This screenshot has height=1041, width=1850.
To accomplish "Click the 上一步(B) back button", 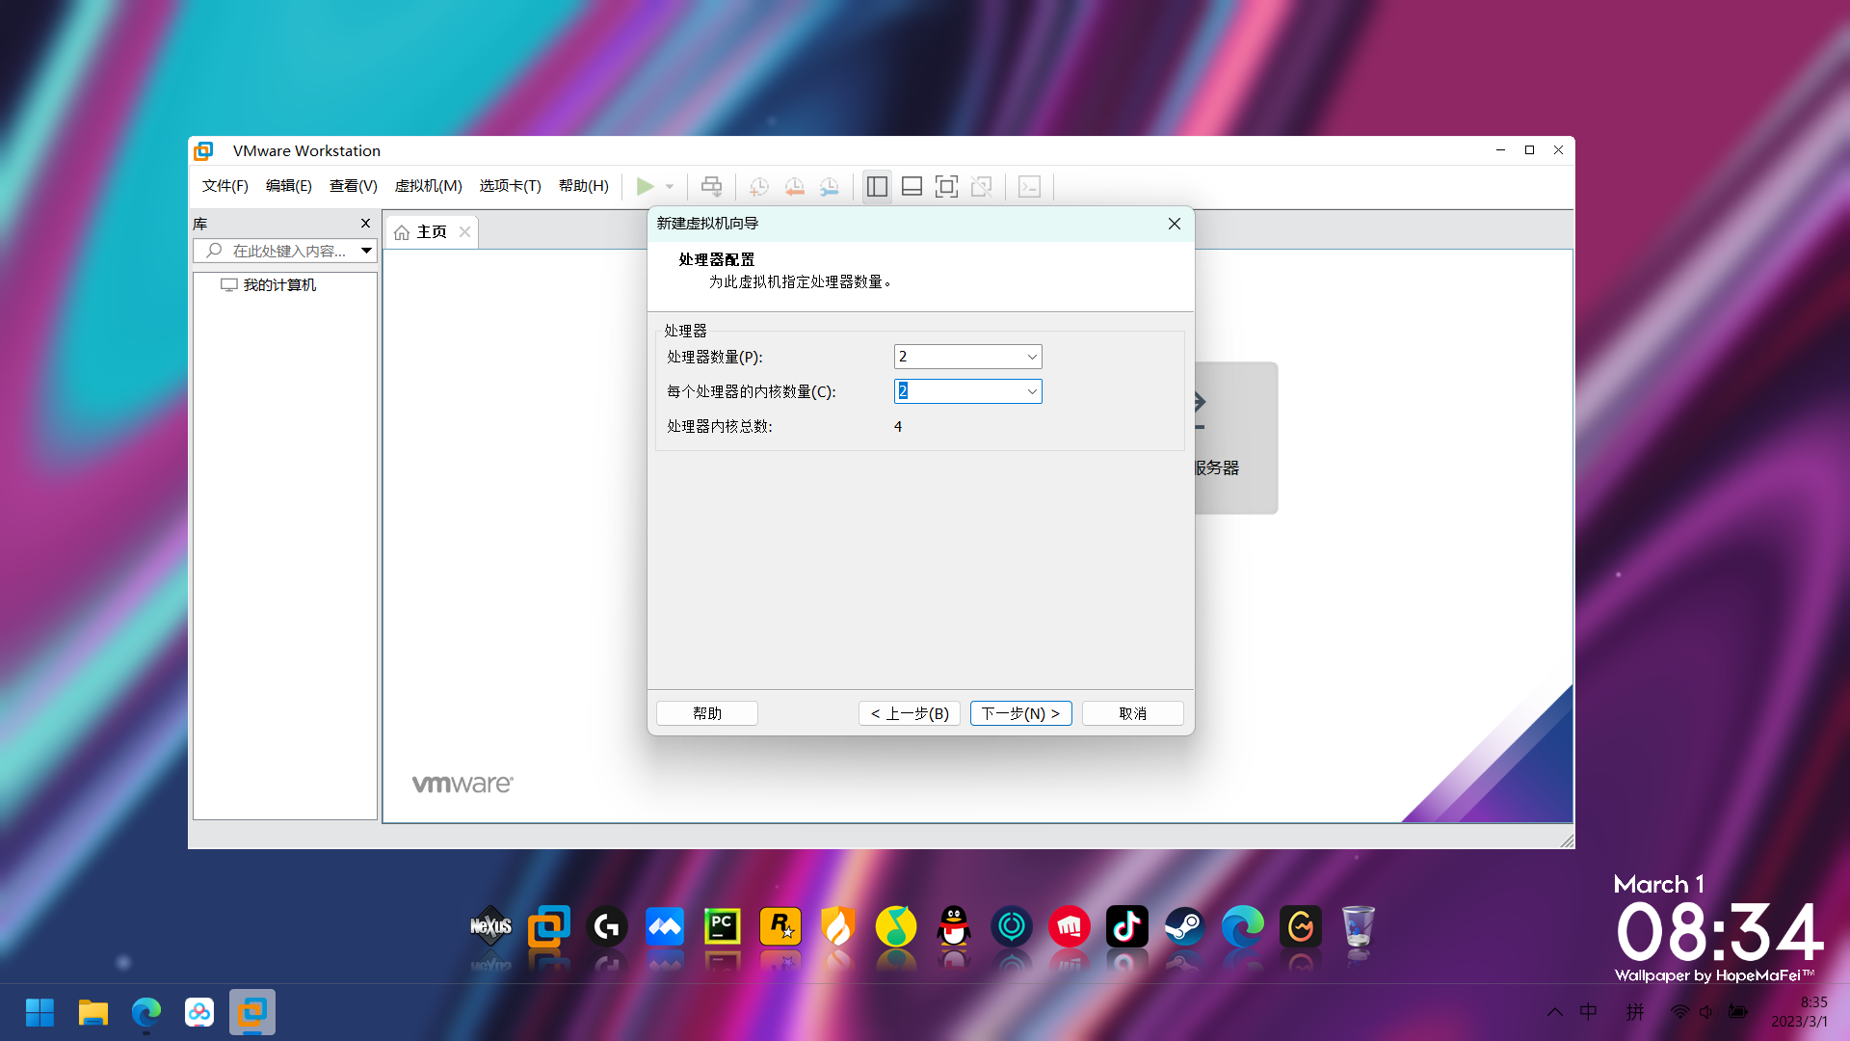I will [909, 713].
